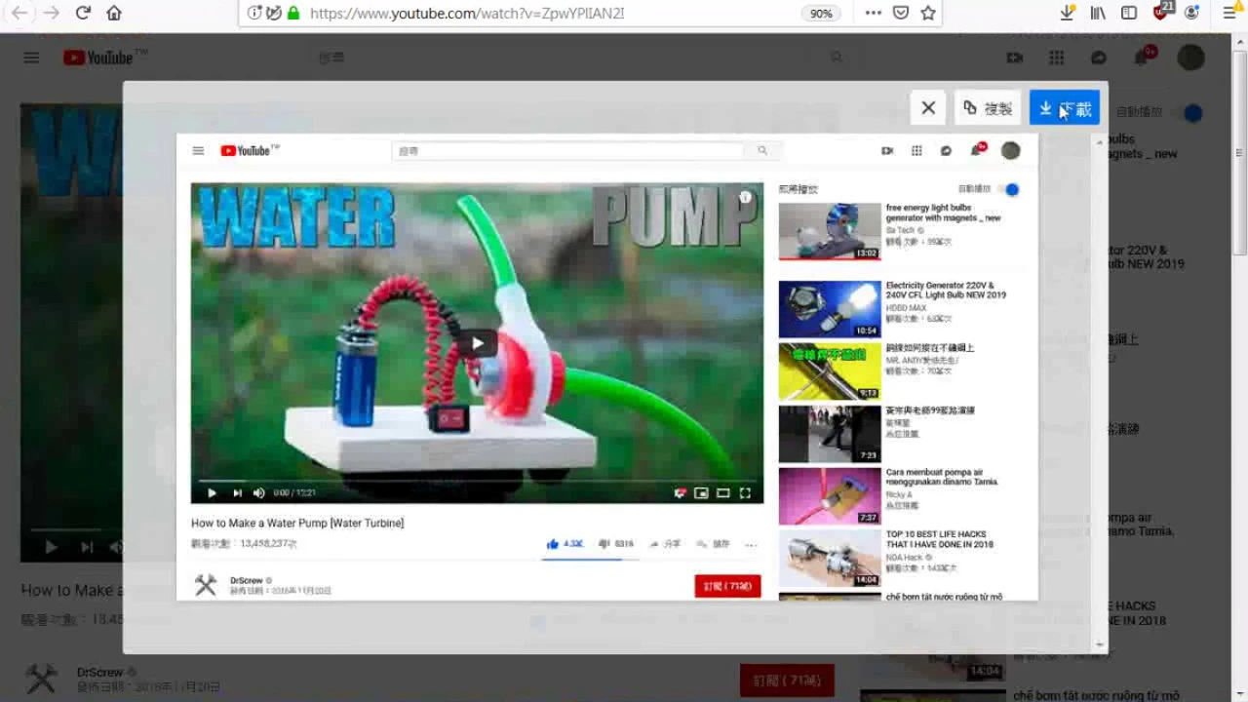Click the 複製 (copy) screenshot button
The width and height of the screenshot is (1248, 702).
988,108
